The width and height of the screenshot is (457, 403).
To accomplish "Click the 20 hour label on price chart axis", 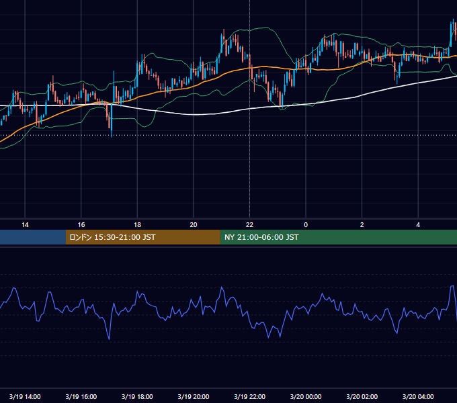I will click(194, 225).
